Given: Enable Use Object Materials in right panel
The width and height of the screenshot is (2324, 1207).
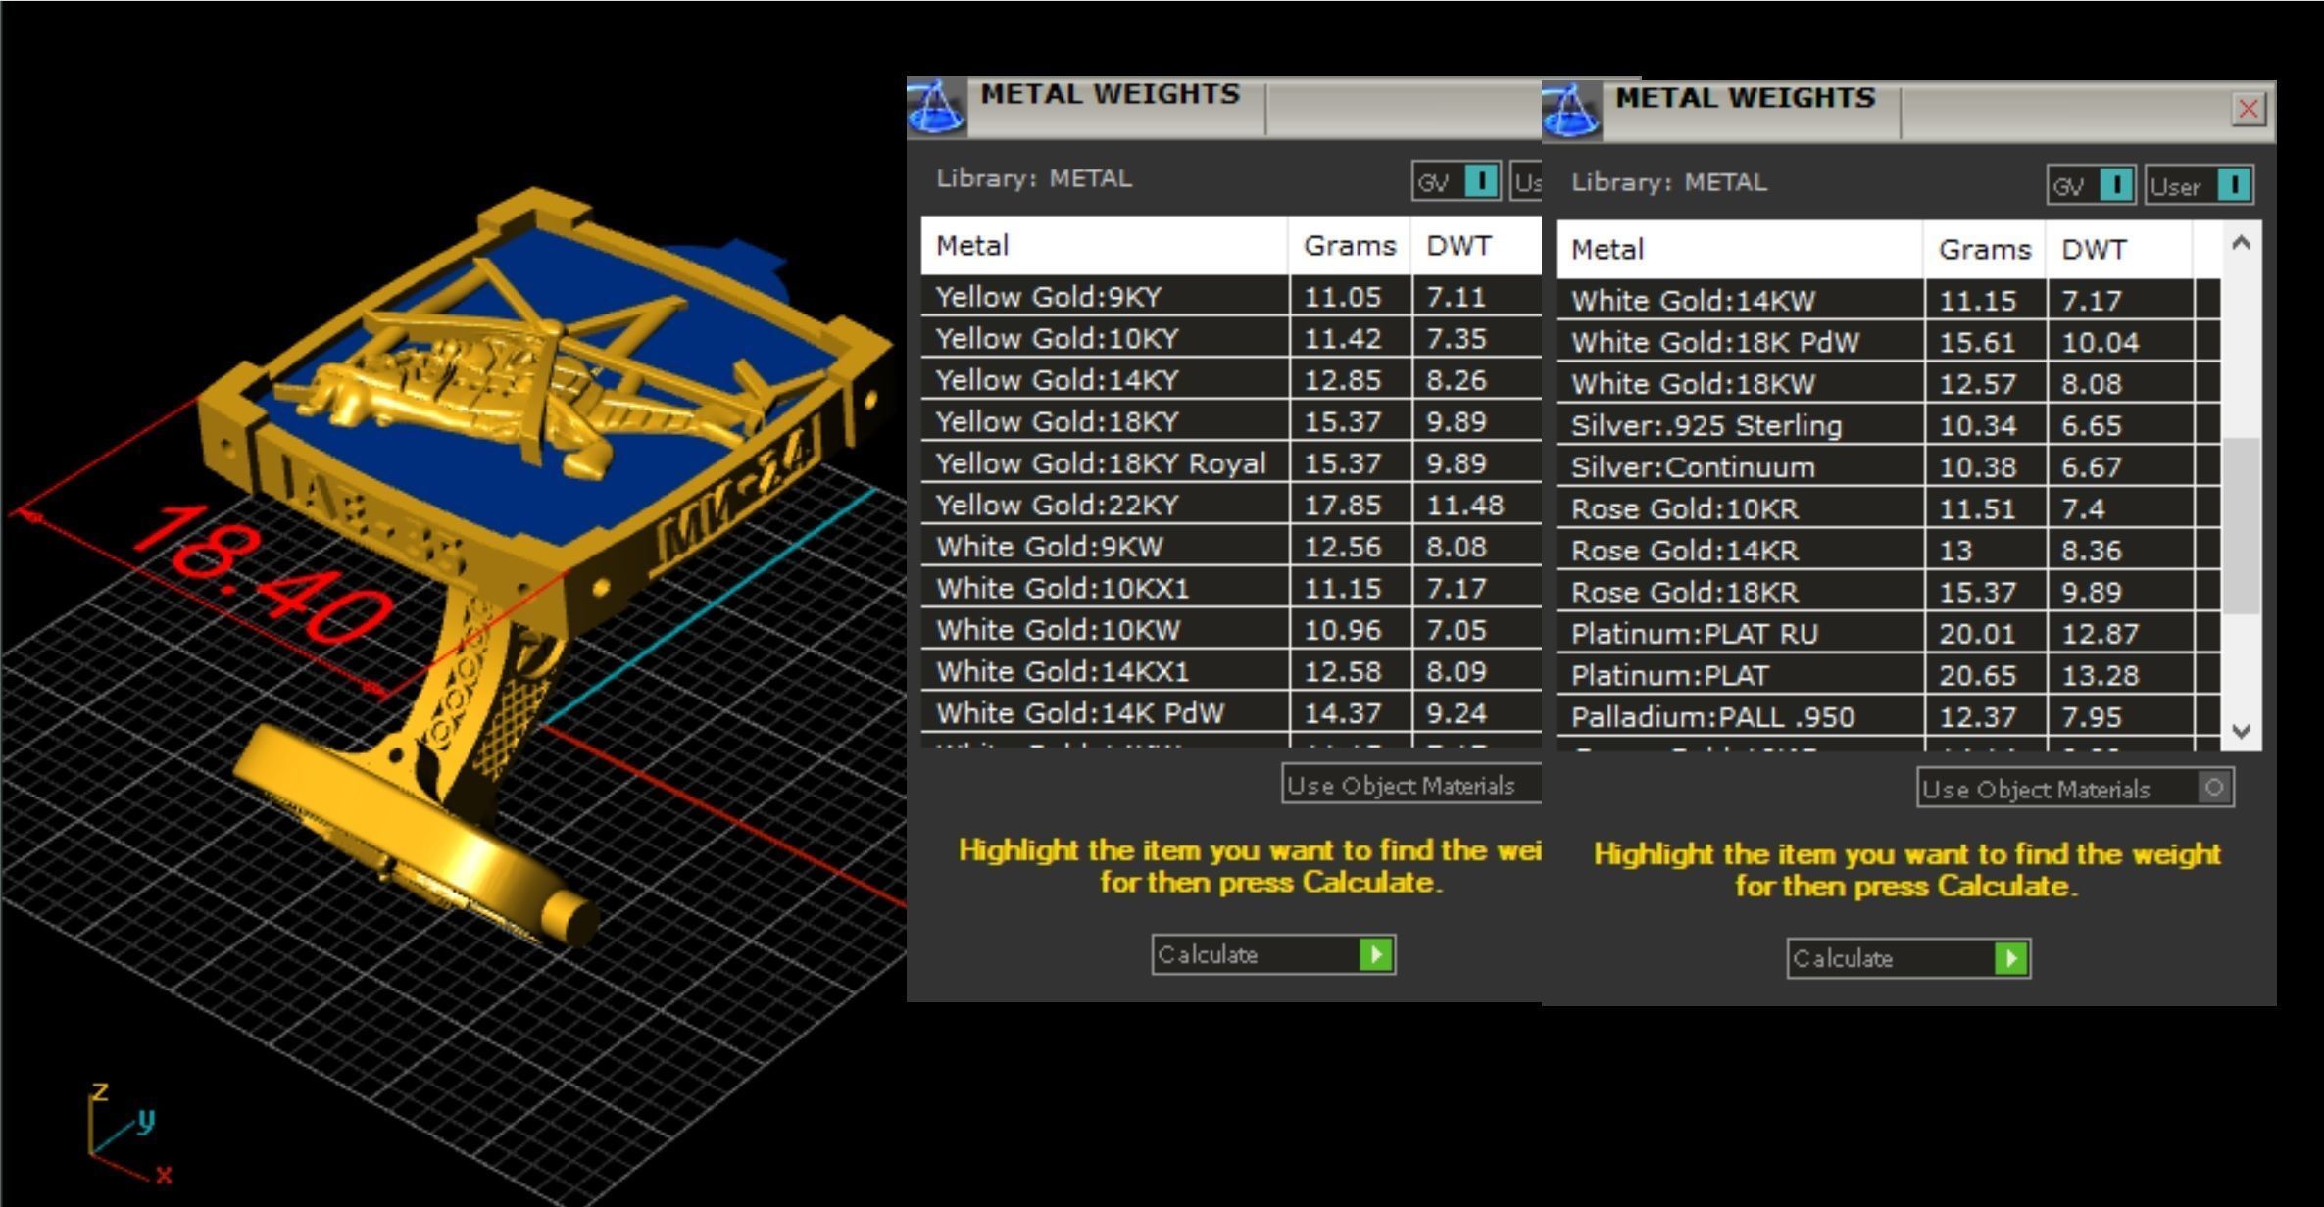Looking at the screenshot, I should click(2213, 788).
